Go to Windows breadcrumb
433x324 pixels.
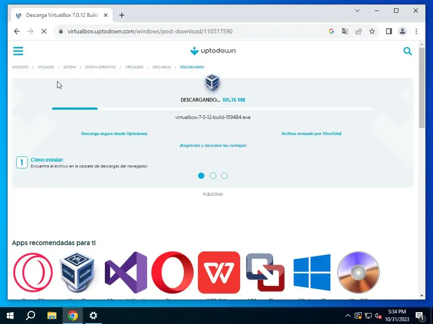click(20, 67)
